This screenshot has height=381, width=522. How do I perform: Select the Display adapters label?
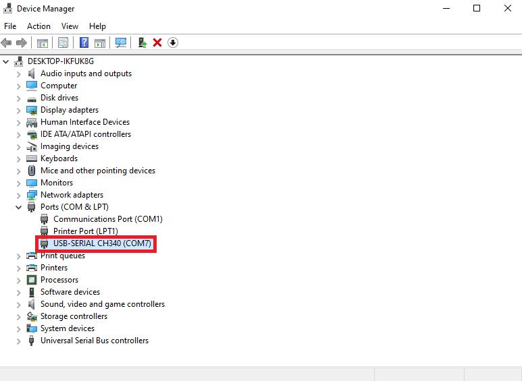[x=70, y=110]
